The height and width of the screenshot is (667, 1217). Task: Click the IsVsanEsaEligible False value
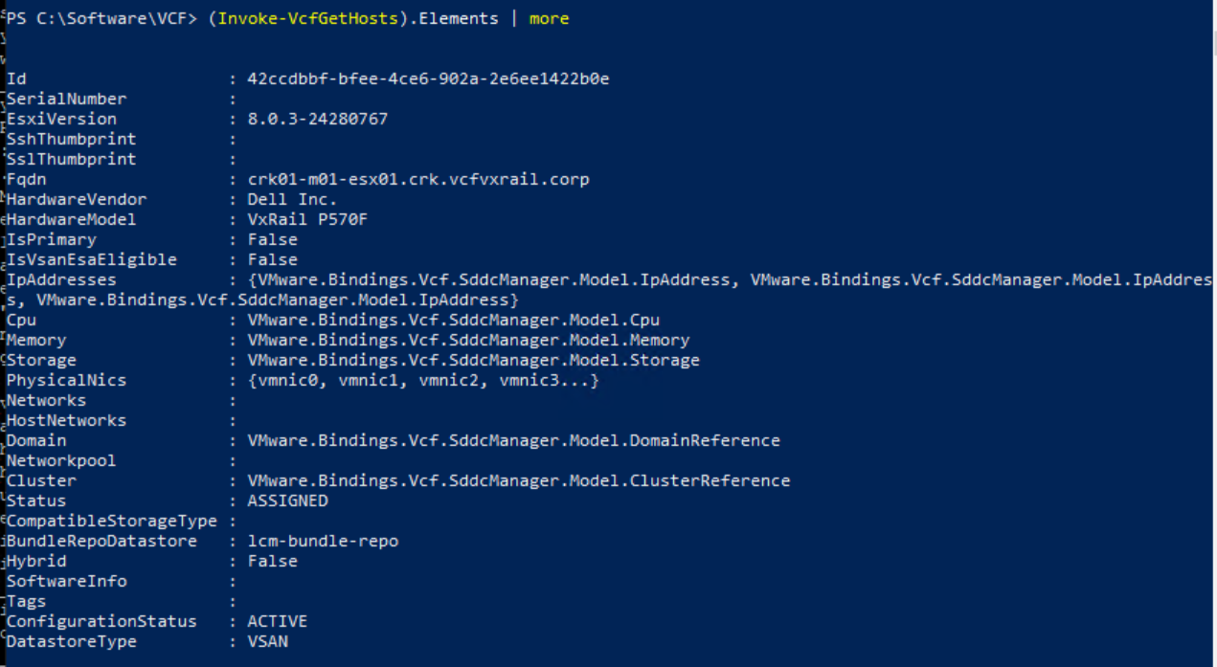[272, 259]
